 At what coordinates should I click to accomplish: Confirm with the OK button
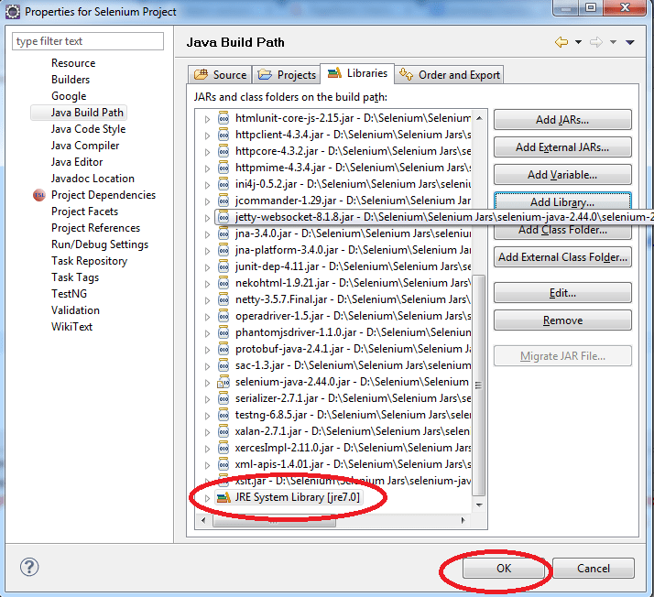point(504,569)
